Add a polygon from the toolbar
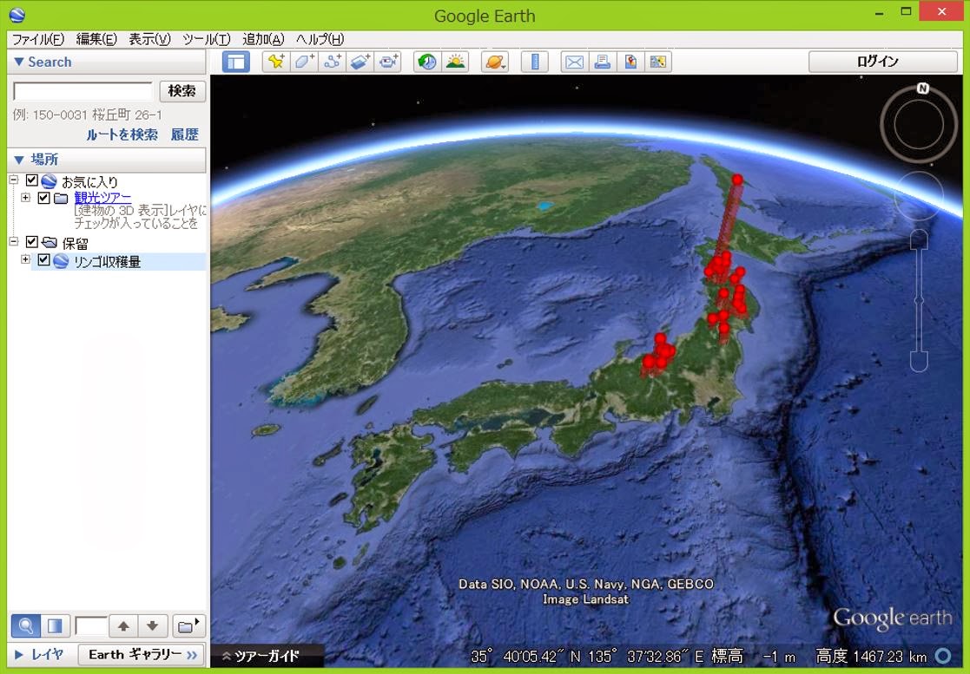This screenshot has height=674, width=970. click(x=304, y=62)
